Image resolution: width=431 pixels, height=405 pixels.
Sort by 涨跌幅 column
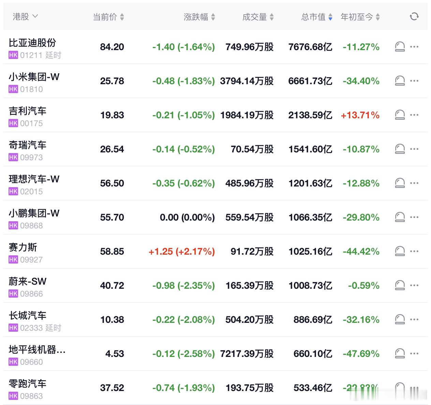pyautogui.click(x=199, y=17)
